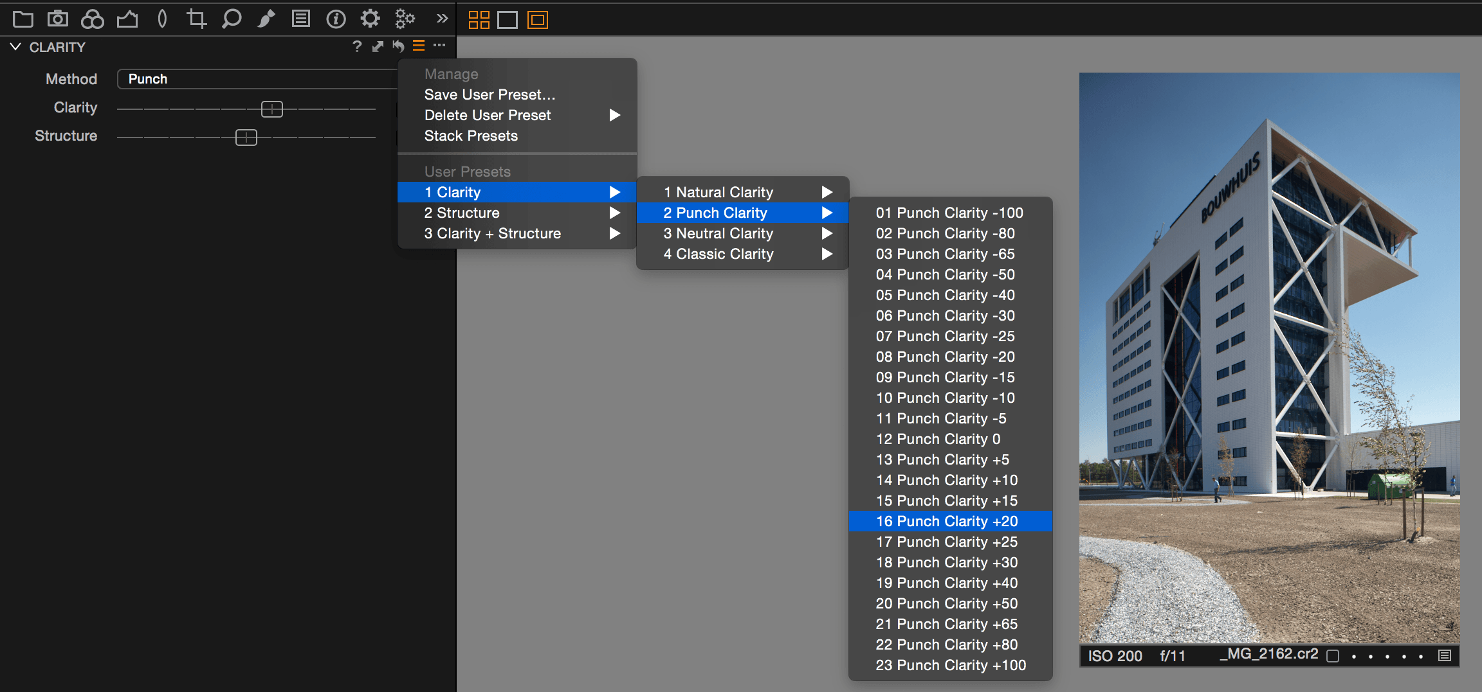The image size is (1482, 692).
Task: Open the Adjustments clipboard tool tab
Action: click(x=301, y=19)
